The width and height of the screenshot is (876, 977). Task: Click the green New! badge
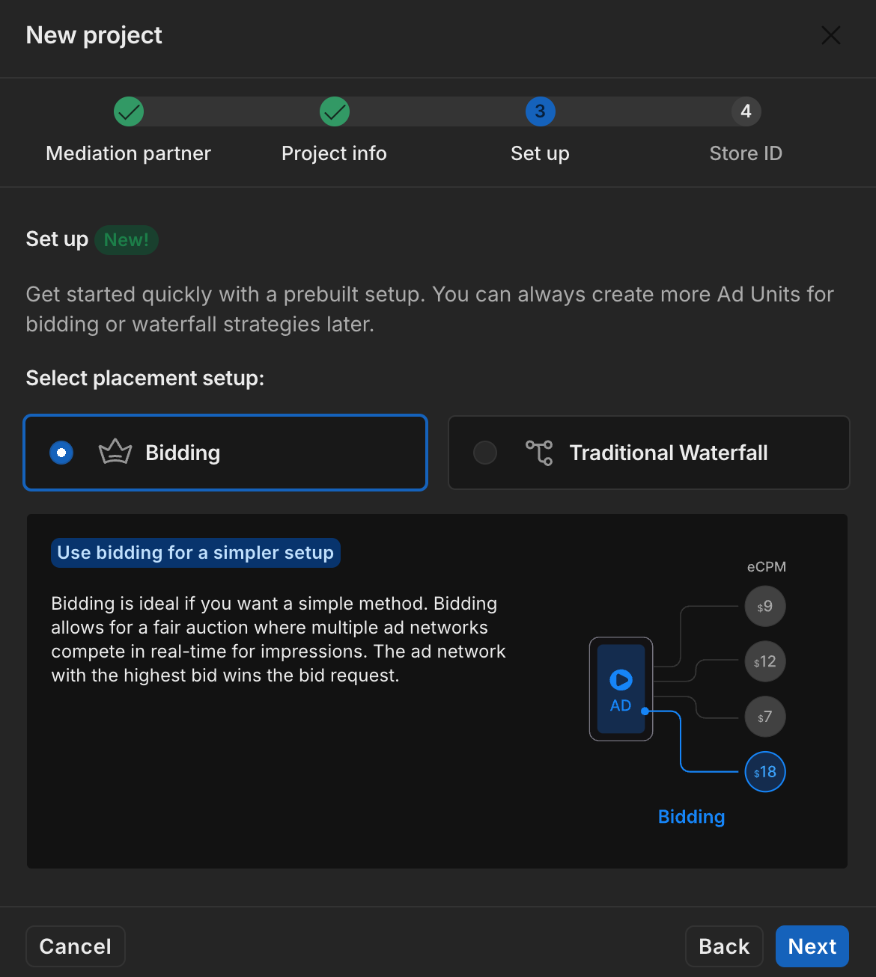(127, 240)
